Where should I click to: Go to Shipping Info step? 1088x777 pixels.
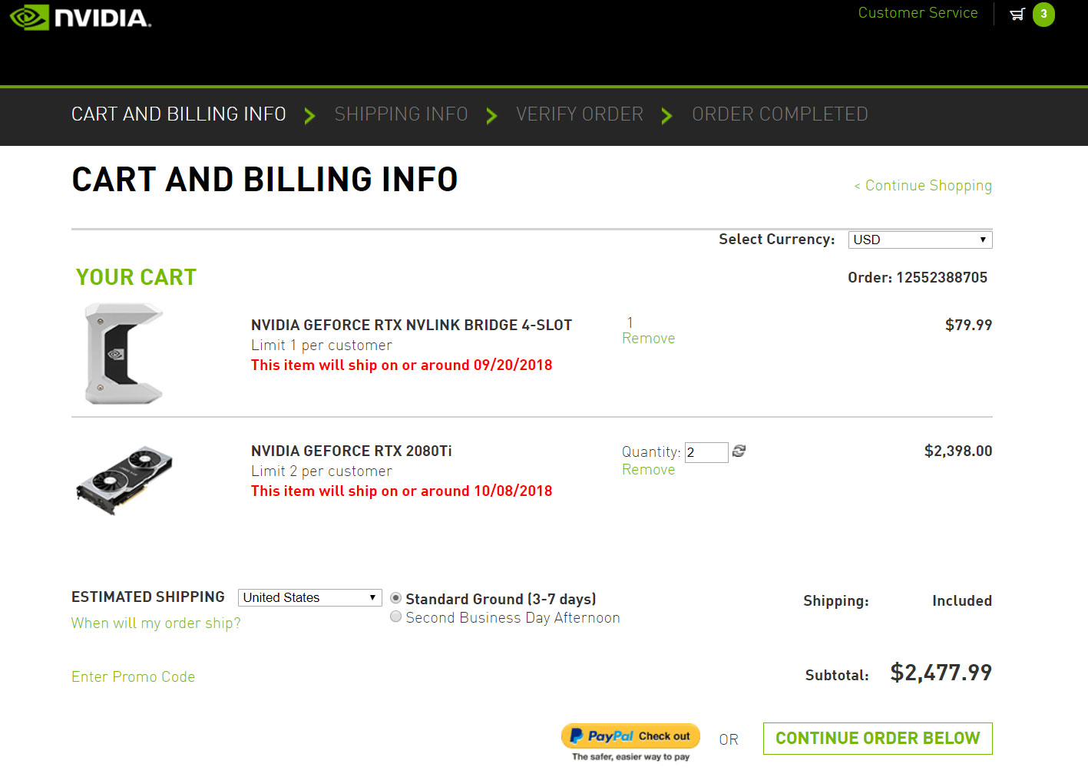(x=401, y=114)
